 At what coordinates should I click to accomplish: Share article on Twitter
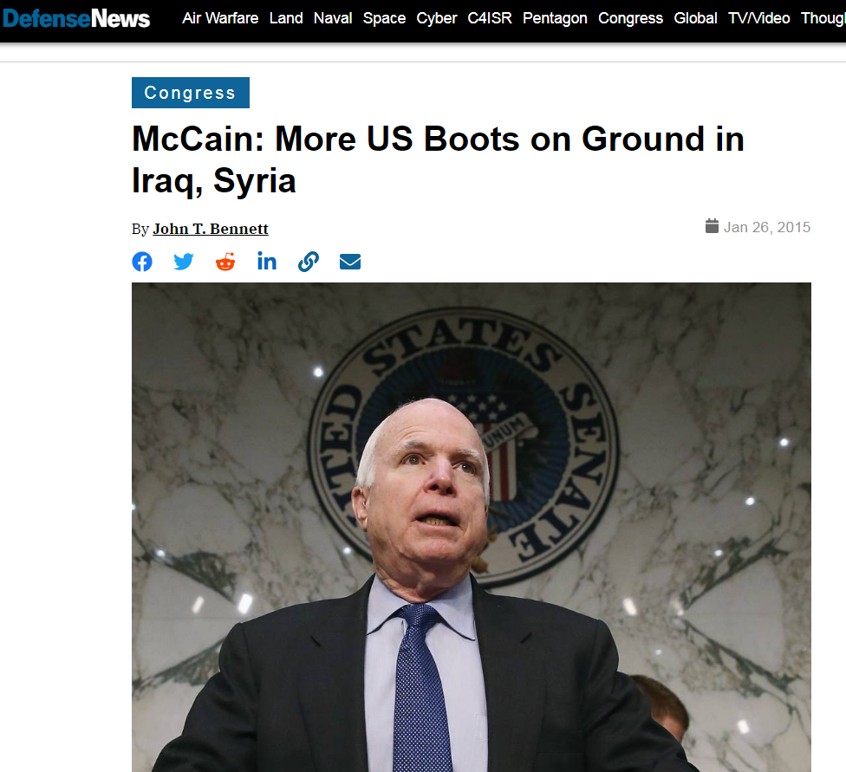184,262
